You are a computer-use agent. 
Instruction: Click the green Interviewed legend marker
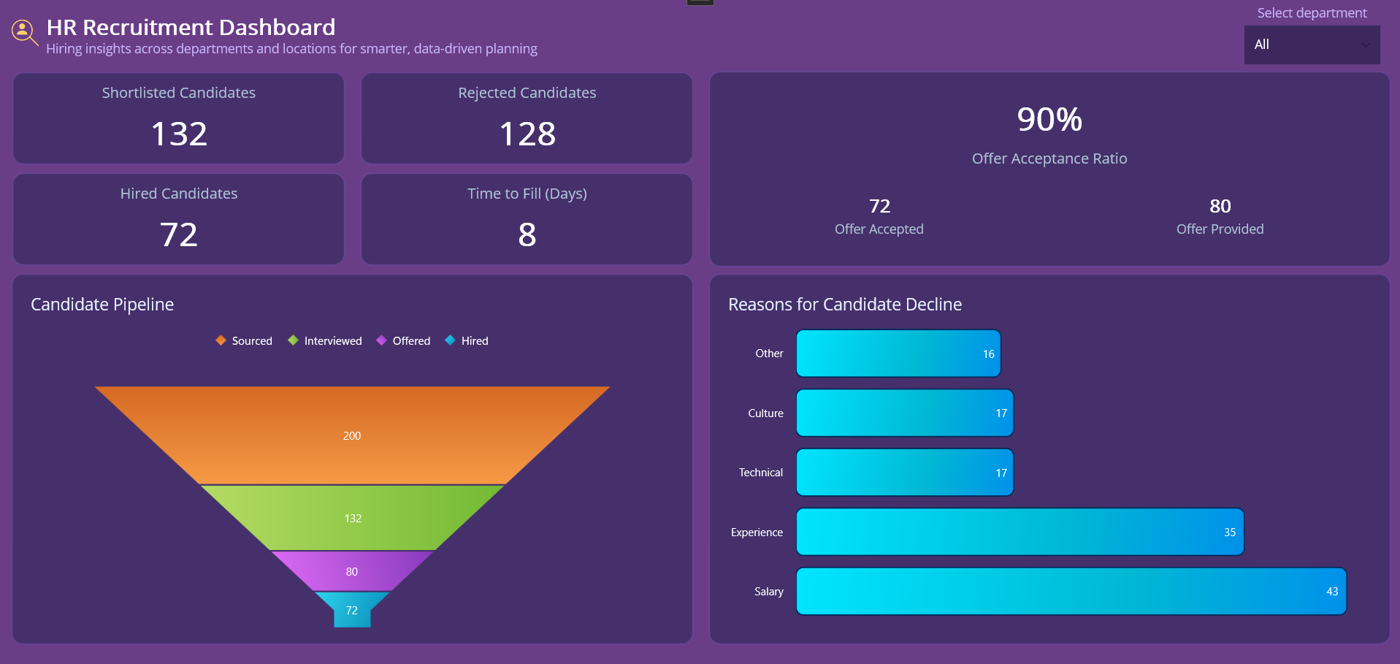click(293, 340)
